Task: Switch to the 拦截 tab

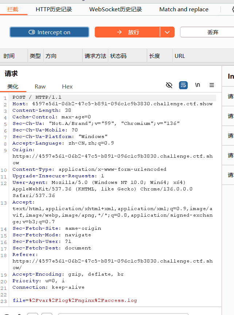Action: (x=13, y=9)
